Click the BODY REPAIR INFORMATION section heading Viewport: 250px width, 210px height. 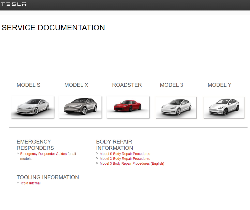click(115, 145)
